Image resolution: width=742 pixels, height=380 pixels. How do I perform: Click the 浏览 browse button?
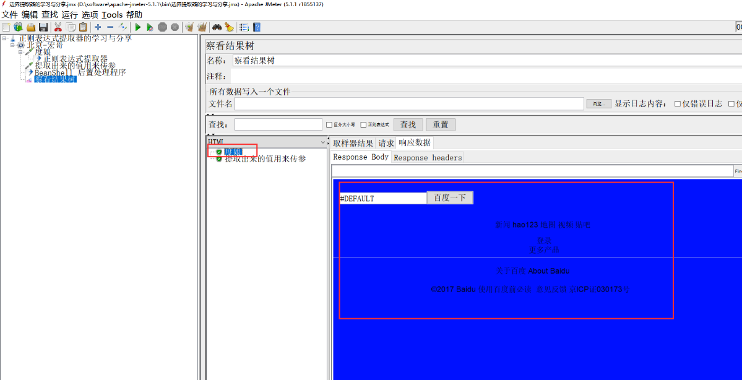(599, 103)
